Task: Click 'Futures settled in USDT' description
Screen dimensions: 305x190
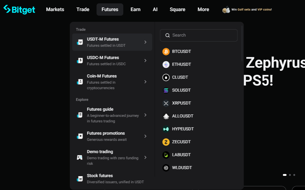Action: click(x=106, y=46)
